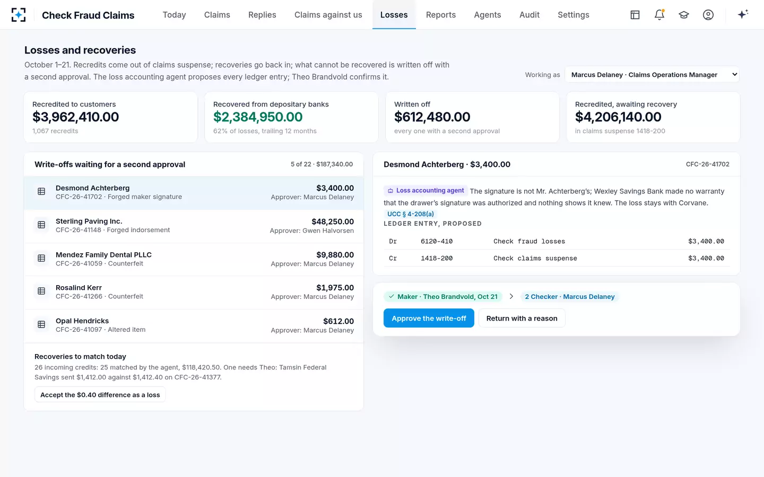Click the Loss accounting agent badge
This screenshot has width=764, height=477.
(426, 191)
